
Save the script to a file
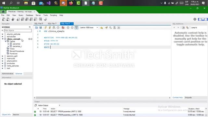pos(41,28)
